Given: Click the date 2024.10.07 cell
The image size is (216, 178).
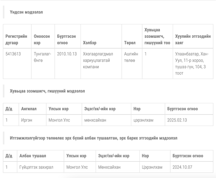Looking at the screenshot, I should pos(182,167).
